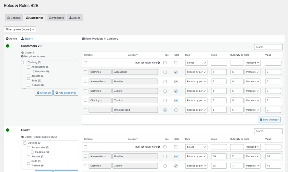Toggle the Sale checkbox in the Clothing > Accessories row
This screenshot has width=288, height=172.
click(176, 72)
